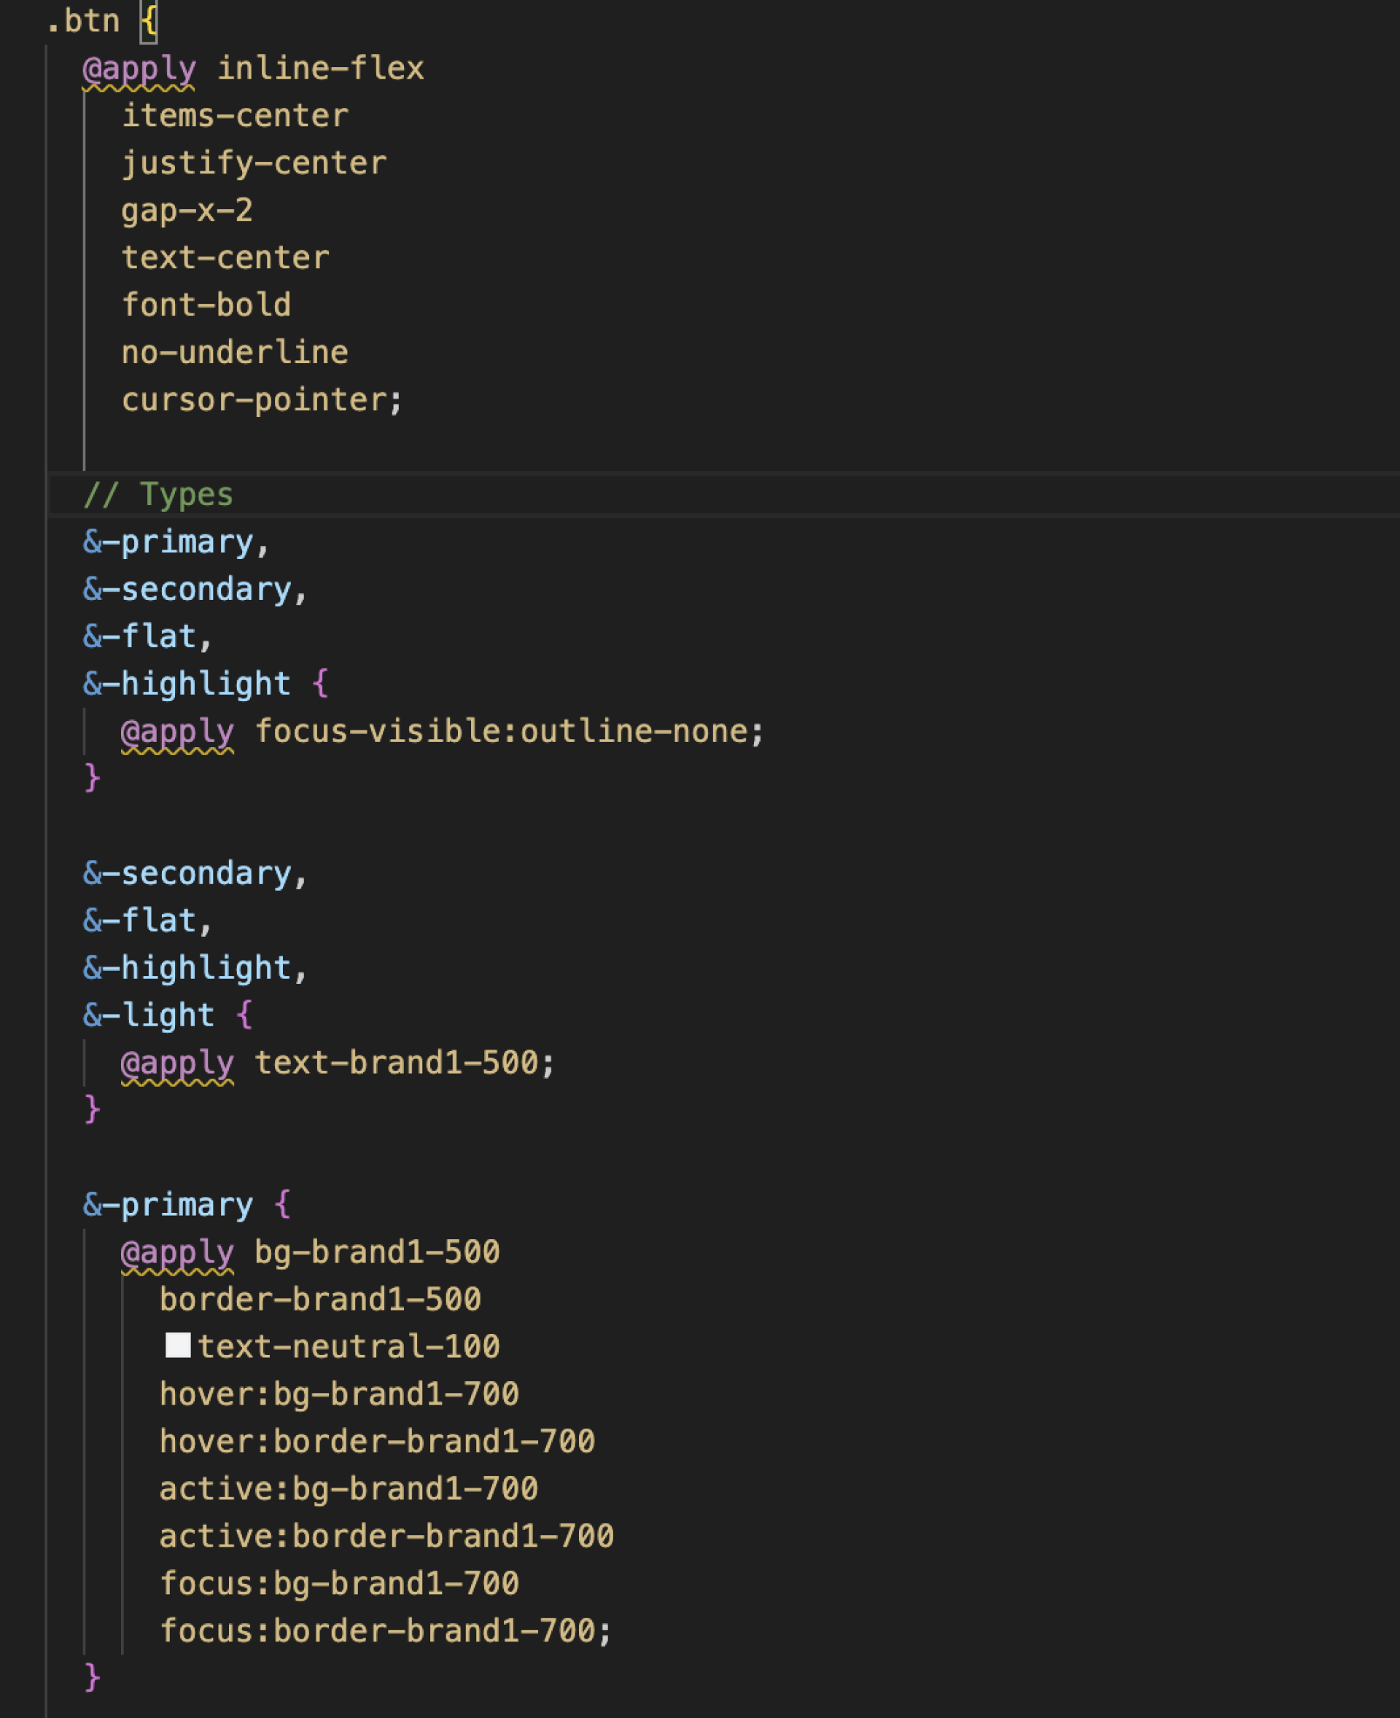Click hover:border-brand1-700 class
The width and height of the screenshot is (1400, 1718).
pyautogui.click(x=378, y=1442)
